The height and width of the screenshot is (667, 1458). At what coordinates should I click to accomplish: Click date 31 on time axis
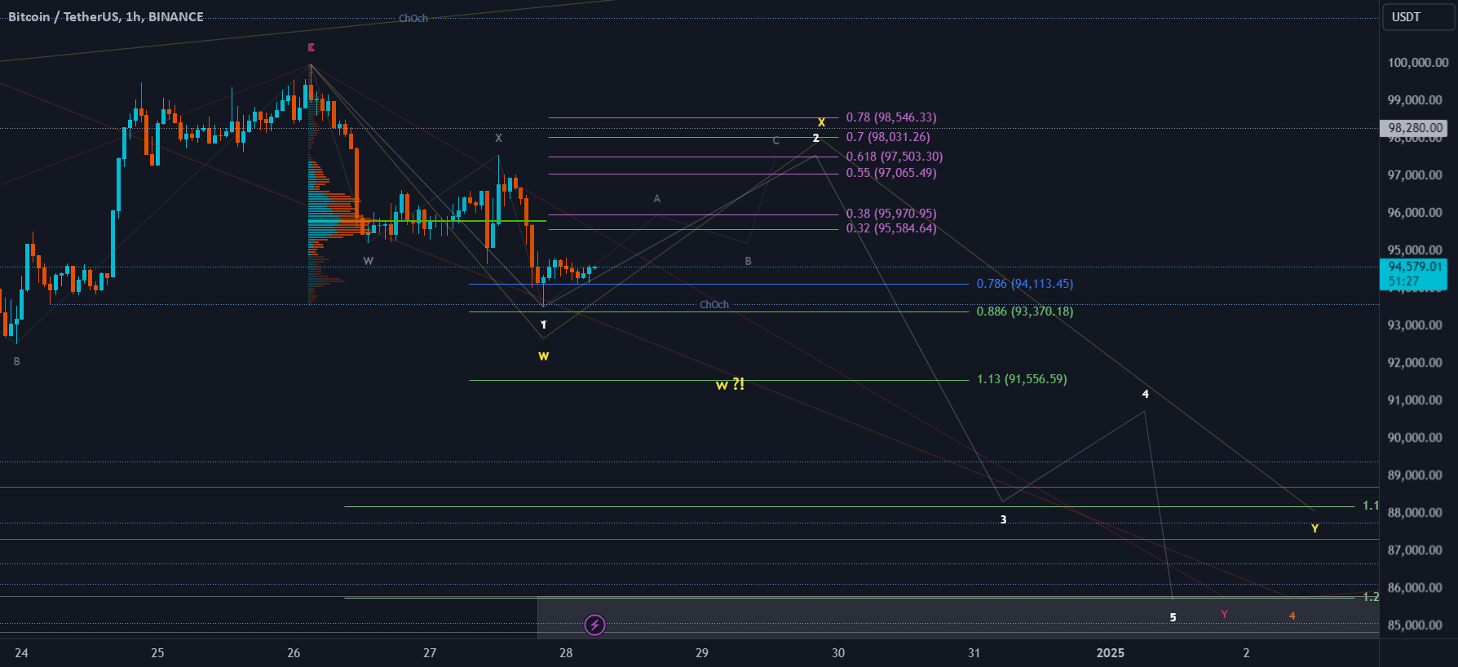(x=974, y=652)
